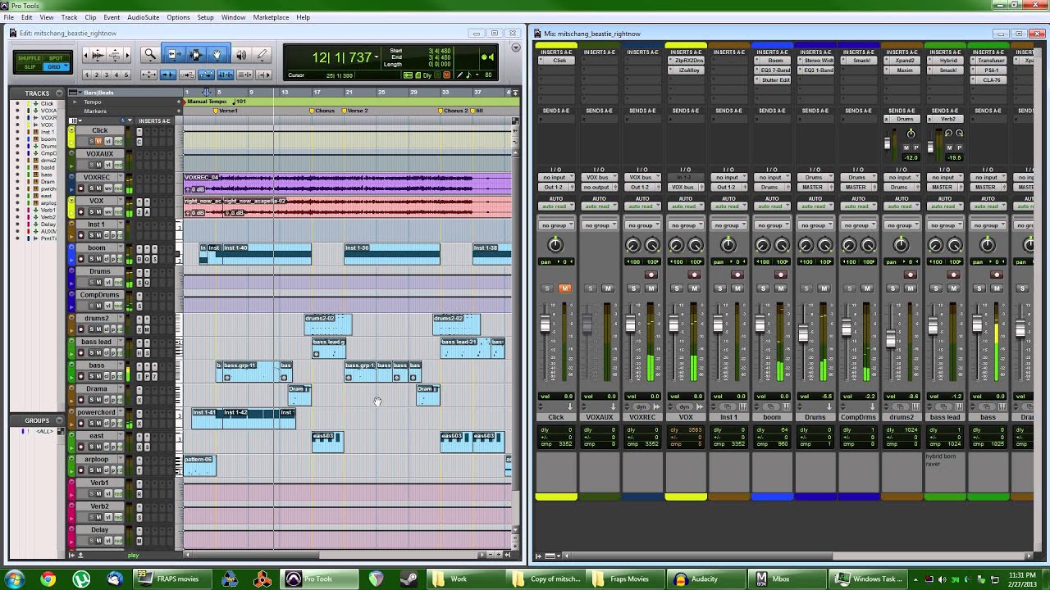Open the Click channel group dropdown
This screenshot has height=590, width=1050.
click(555, 225)
